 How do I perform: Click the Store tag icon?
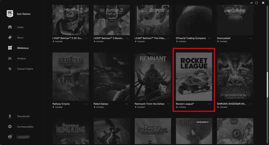click(x=10, y=38)
